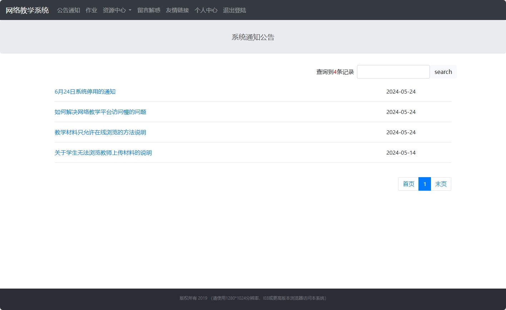Open the 公告通知 menu item
The width and height of the screenshot is (506, 310).
(68, 10)
